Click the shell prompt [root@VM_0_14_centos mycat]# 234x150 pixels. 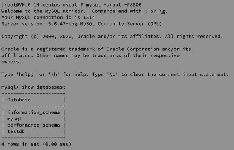pyautogui.click(x=42, y=5)
